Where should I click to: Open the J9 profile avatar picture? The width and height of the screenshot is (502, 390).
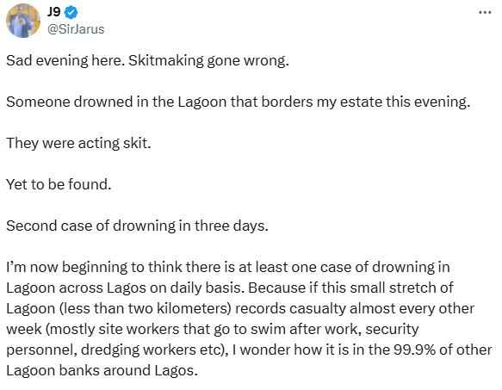[x=23, y=21]
